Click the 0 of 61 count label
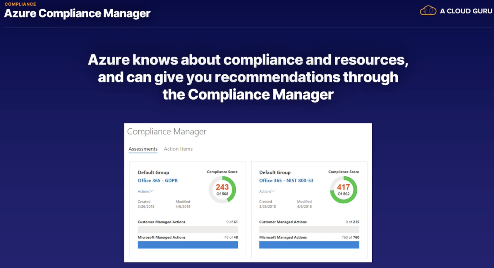Screen dimensions: 494x268 pos(232,222)
